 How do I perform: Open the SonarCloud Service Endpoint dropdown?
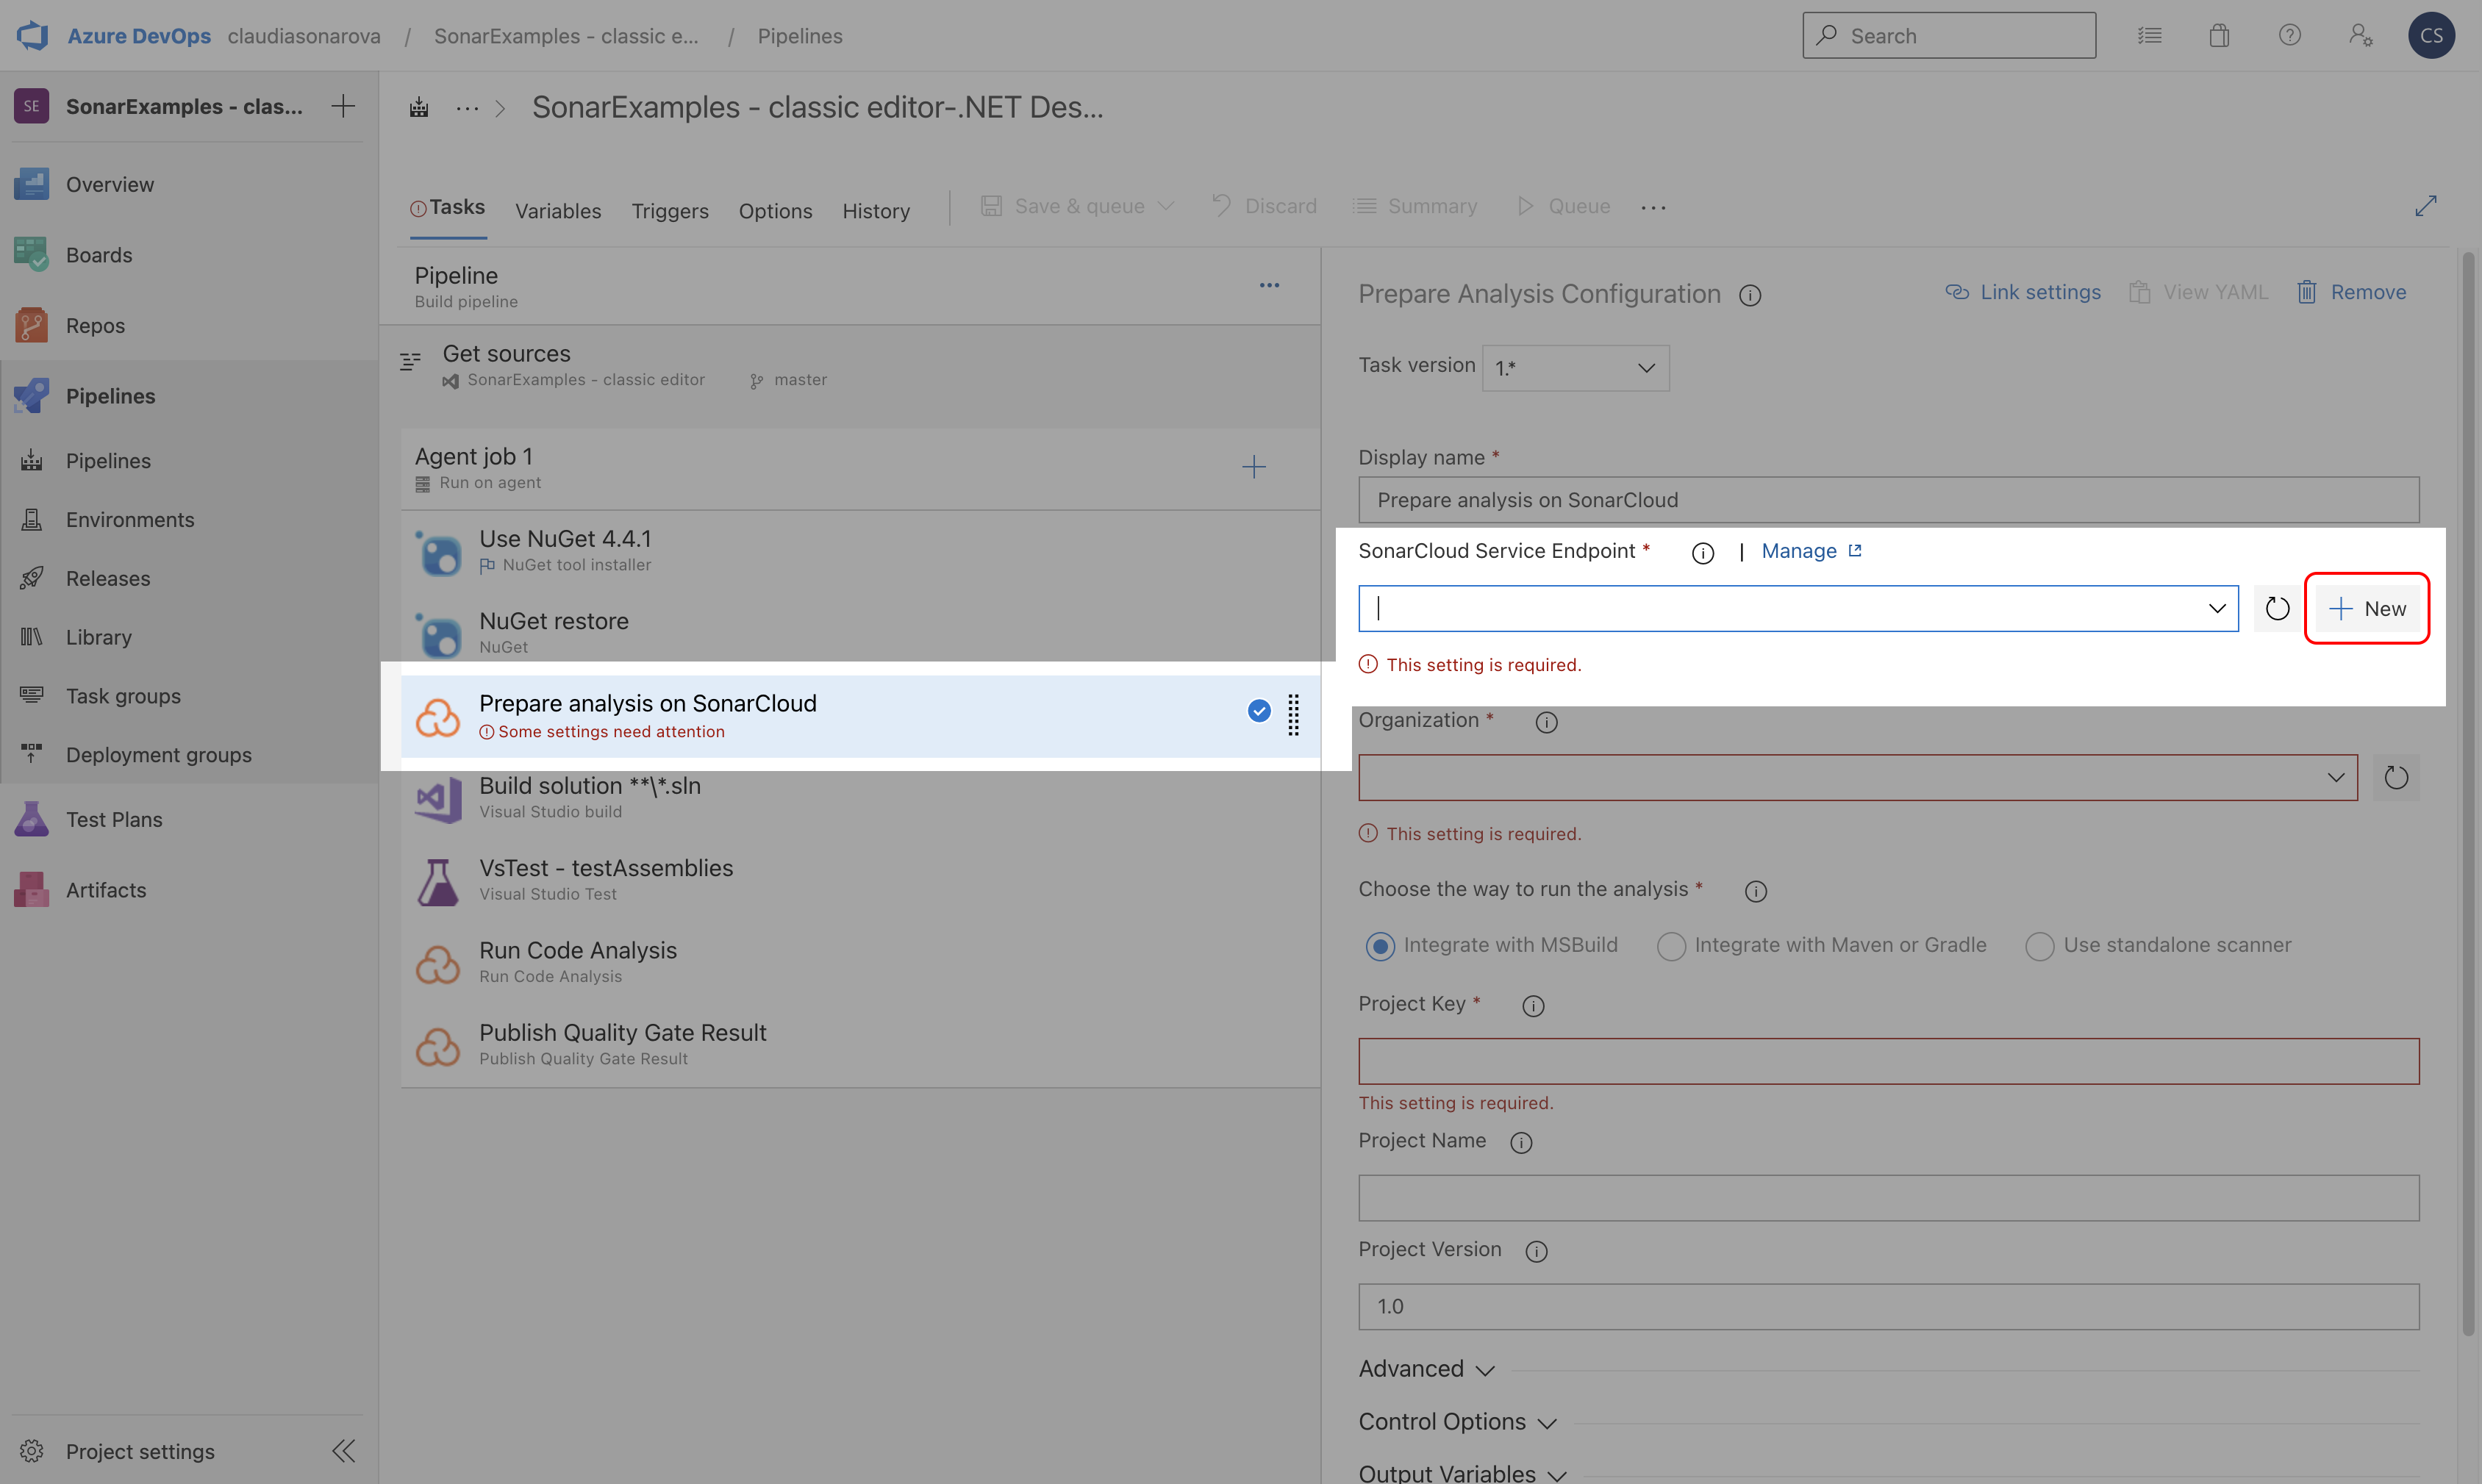pyautogui.click(x=1798, y=609)
